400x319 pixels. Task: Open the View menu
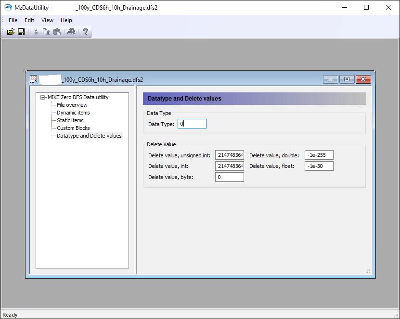tap(47, 20)
